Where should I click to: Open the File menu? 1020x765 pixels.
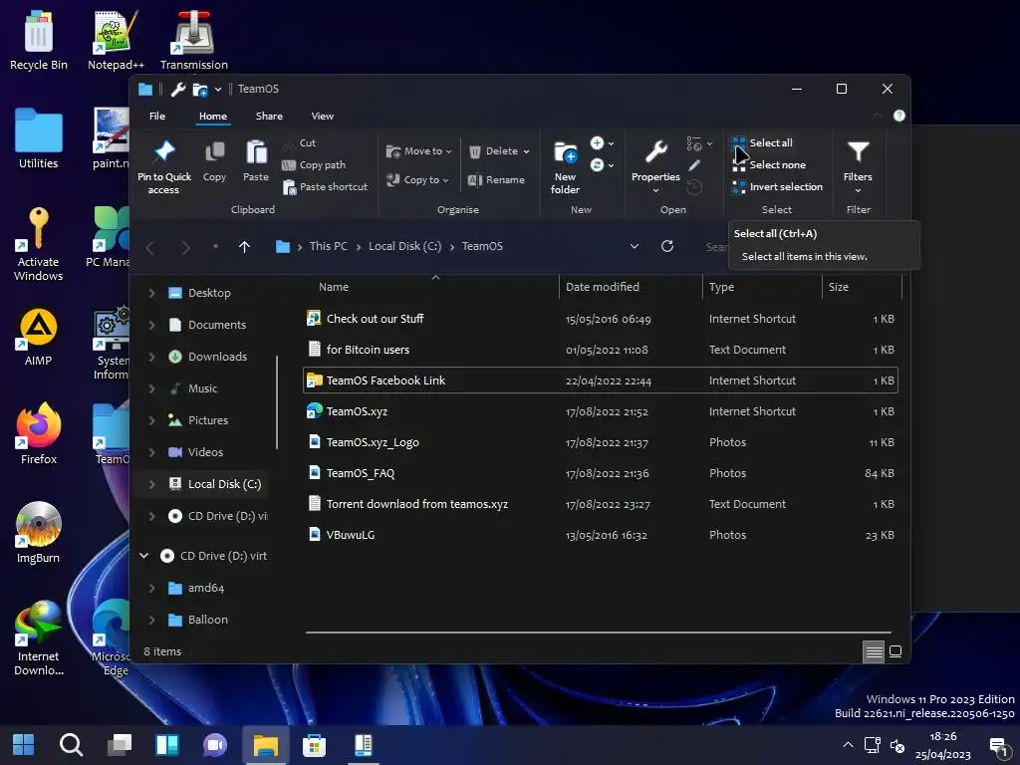point(157,117)
